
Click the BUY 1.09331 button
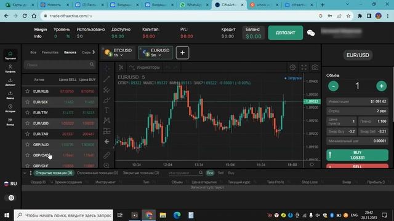point(357,155)
